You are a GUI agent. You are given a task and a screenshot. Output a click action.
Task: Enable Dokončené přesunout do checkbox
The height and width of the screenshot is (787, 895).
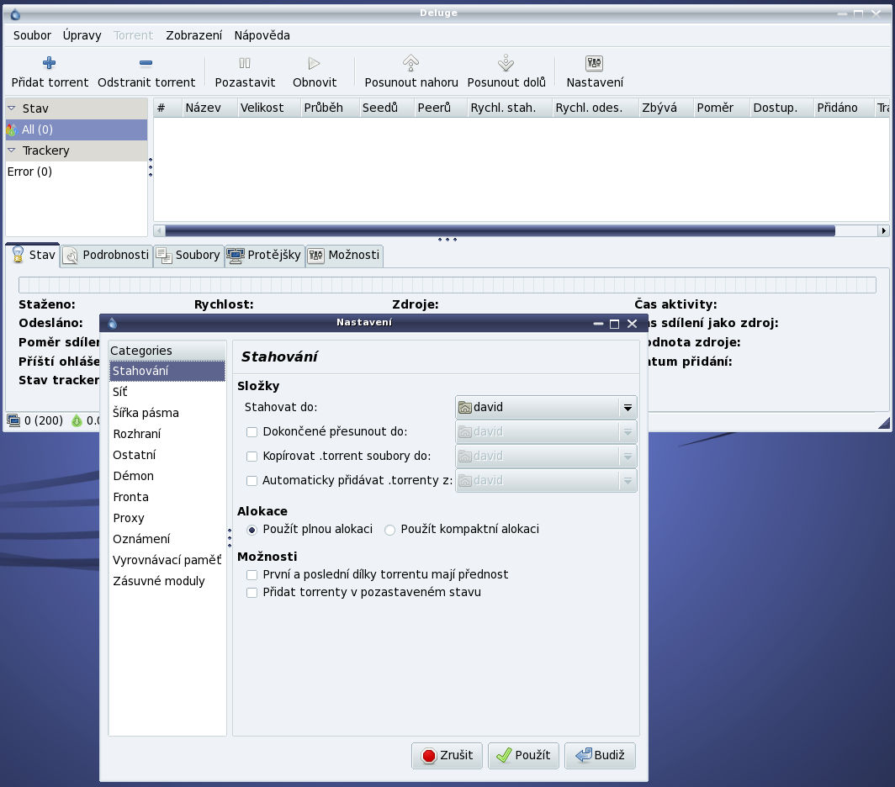(252, 432)
